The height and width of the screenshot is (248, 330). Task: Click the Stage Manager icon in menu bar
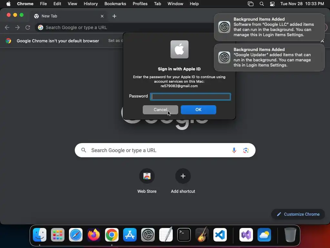point(250,4)
